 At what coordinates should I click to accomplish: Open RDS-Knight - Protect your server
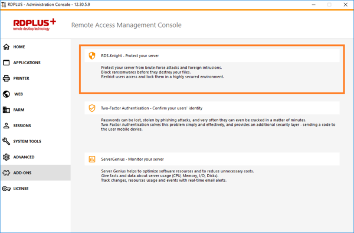pos(130,56)
